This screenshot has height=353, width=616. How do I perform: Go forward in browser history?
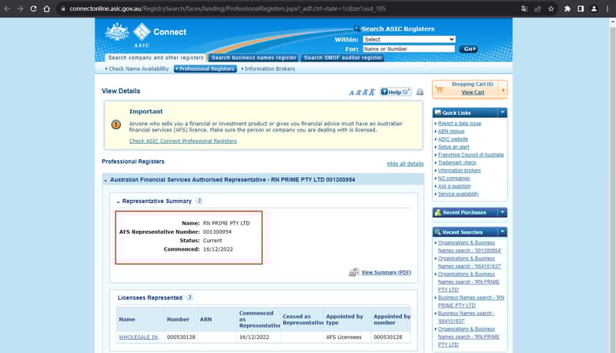pos(20,8)
